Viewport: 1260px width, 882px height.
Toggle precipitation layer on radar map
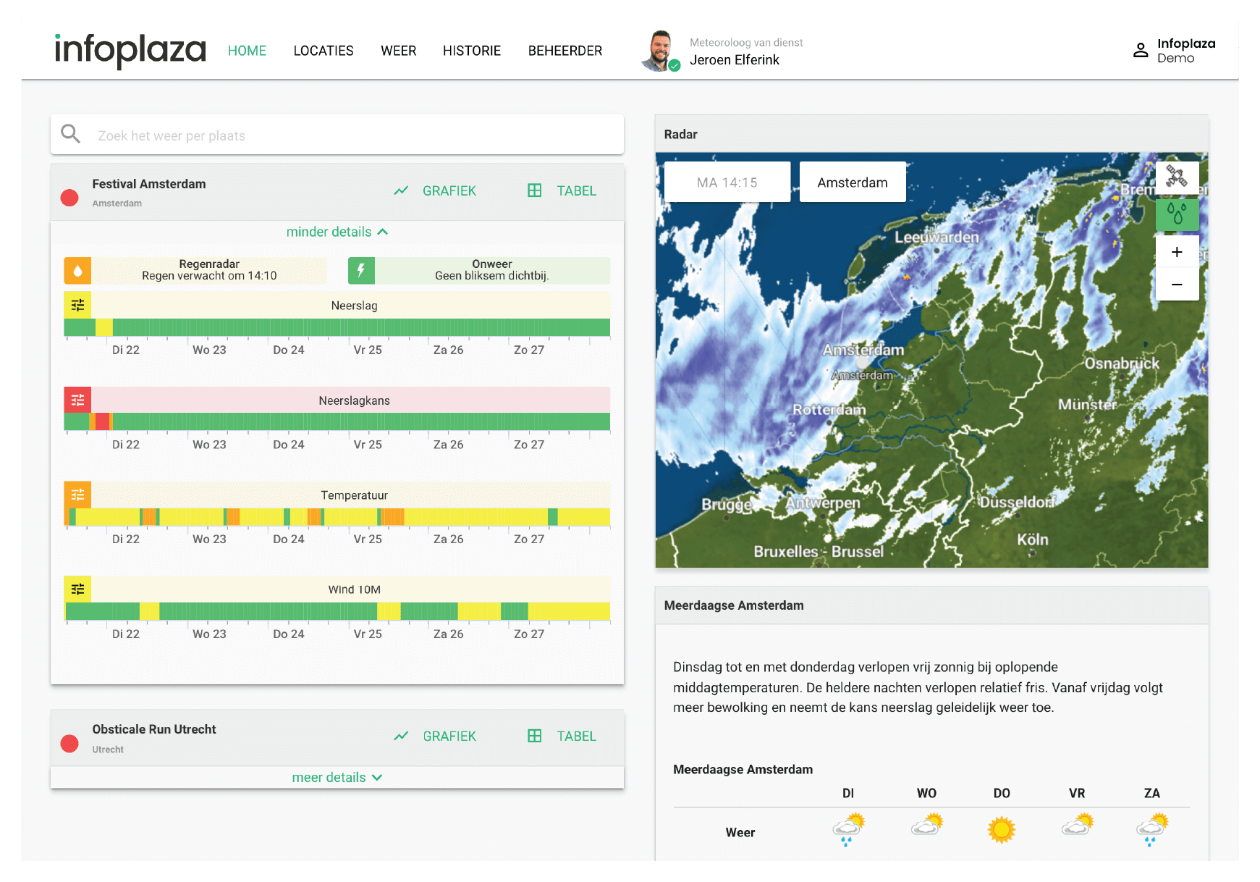pyautogui.click(x=1177, y=214)
